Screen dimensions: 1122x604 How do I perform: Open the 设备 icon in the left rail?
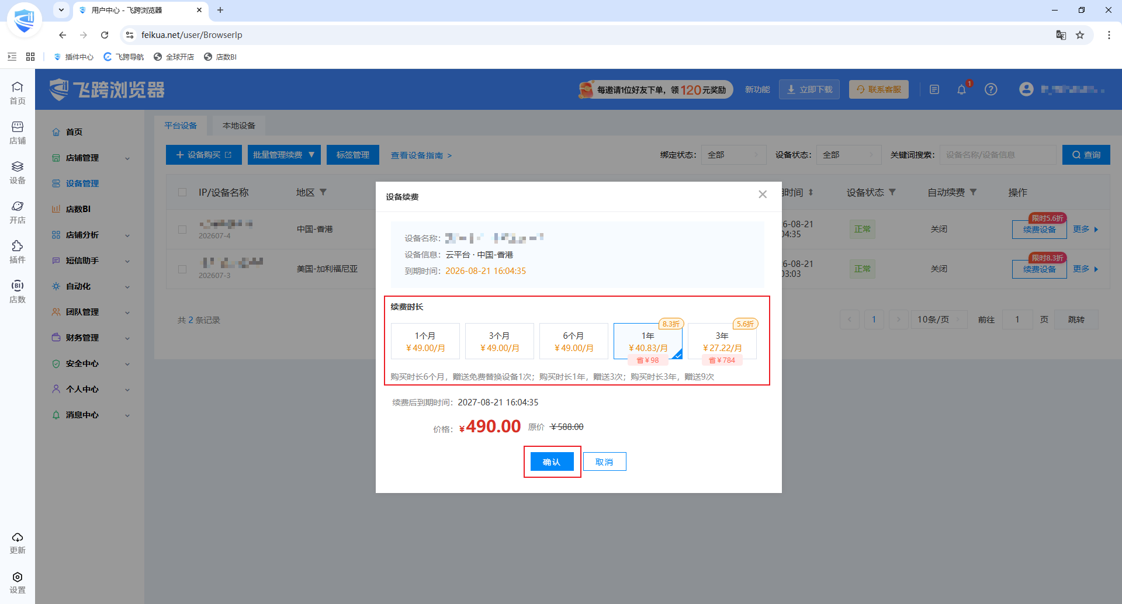tap(18, 172)
